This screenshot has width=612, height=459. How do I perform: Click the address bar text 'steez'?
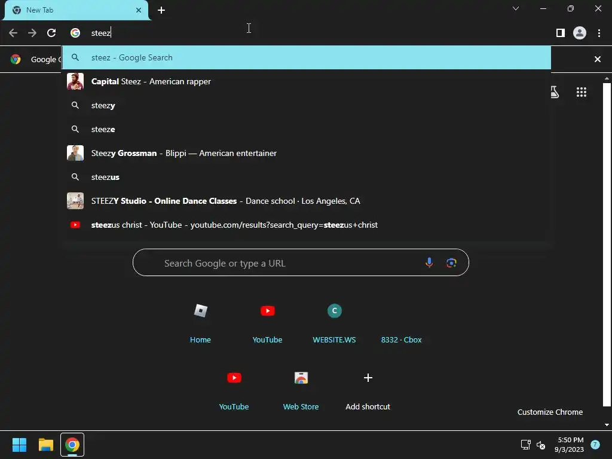tap(101, 33)
